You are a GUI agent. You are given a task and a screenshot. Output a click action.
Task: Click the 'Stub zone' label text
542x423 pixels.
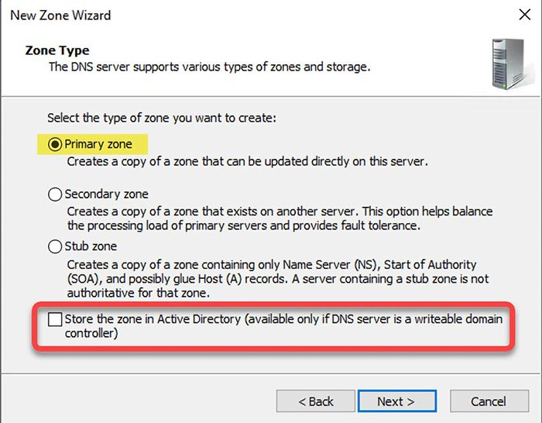click(x=91, y=246)
